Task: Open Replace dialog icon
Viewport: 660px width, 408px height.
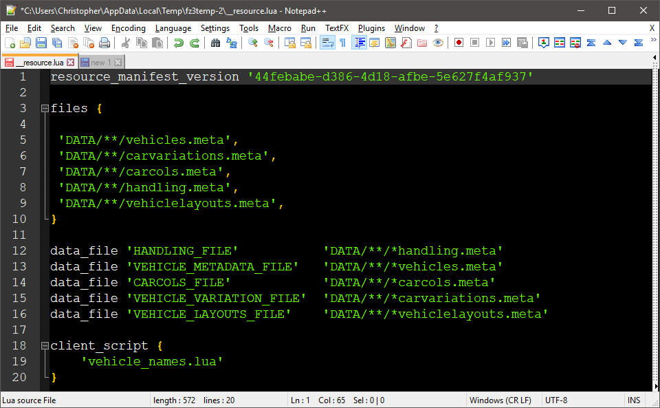Action: pos(232,43)
